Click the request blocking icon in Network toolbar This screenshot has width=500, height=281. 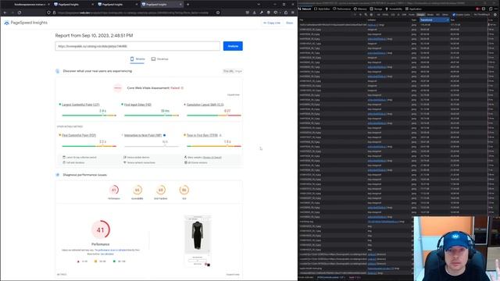pyautogui.click(x=371, y=15)
